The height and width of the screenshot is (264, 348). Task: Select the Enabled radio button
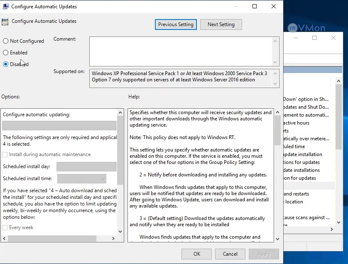pos(5,53)
